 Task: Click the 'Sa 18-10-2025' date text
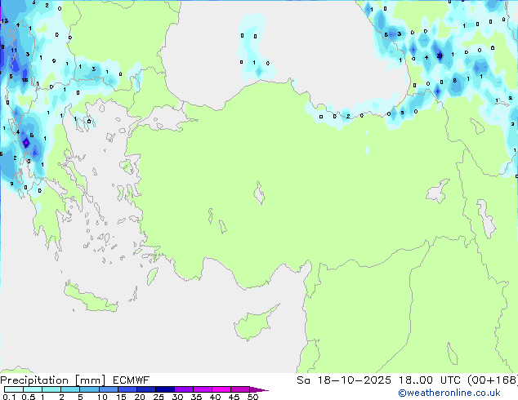tap(344, 380)
